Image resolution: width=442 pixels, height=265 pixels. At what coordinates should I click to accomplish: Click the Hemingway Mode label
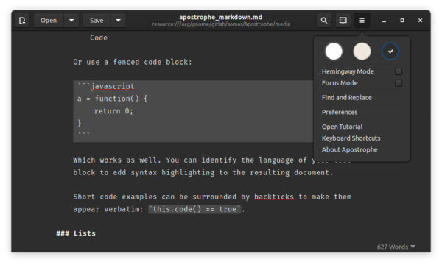point(348,71)
